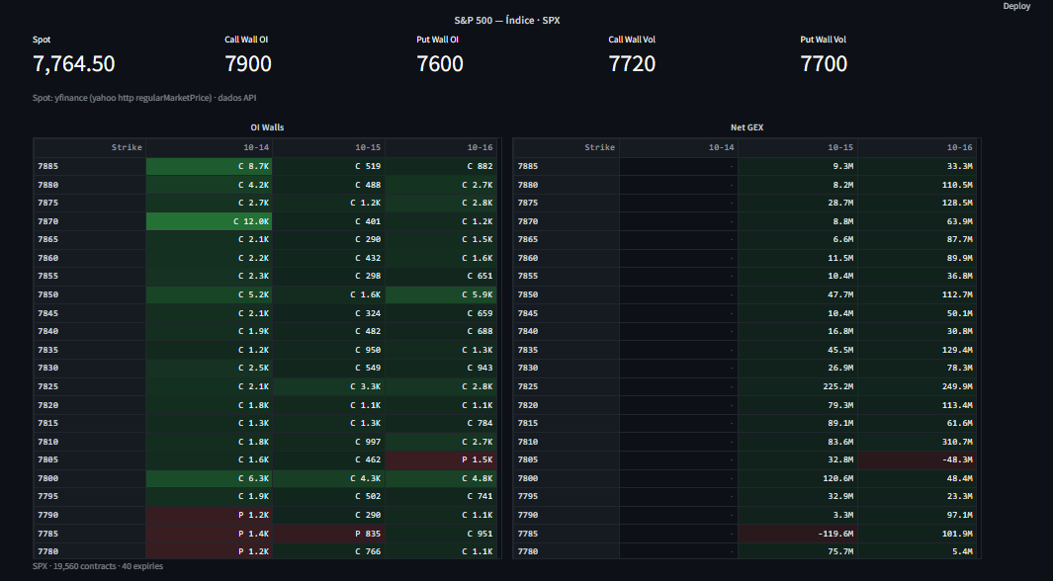The height and width of the screenshot is (581, 1053).
Task: Select the 'C 4.3K' cell in the 7800 row
Action: (x=328, y=478)
